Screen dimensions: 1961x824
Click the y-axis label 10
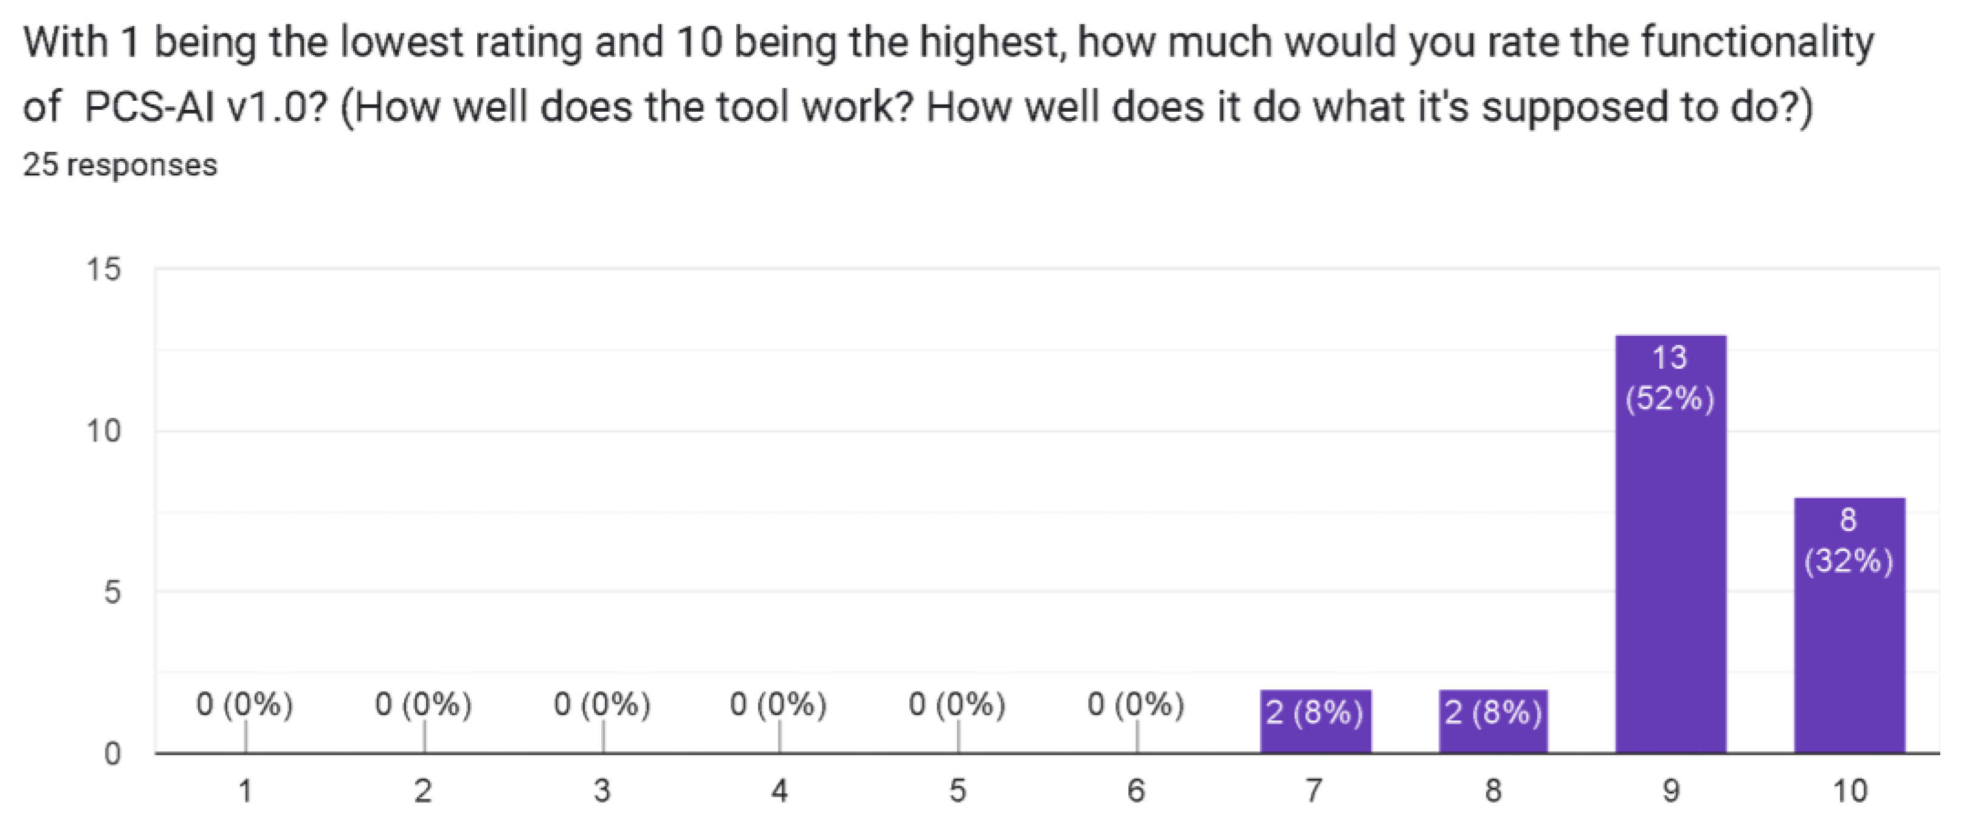pyautogui.click(x=103, y=431)
